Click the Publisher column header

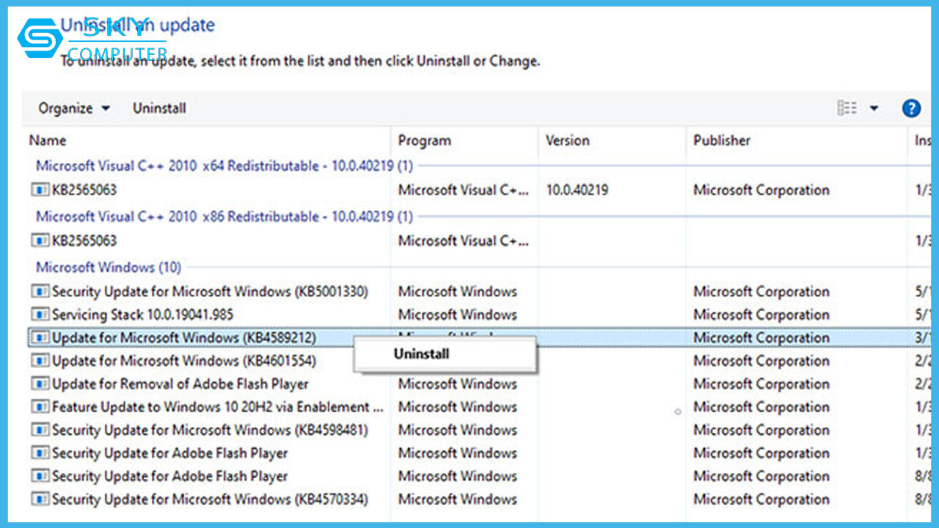click(722, 140)
